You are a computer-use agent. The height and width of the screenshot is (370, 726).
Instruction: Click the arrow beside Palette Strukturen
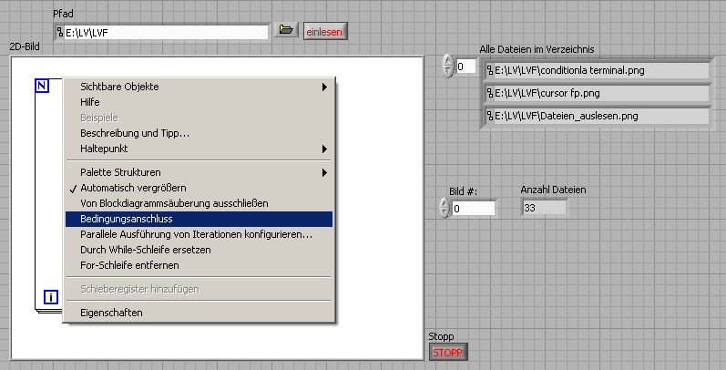click(x=324, y=172)
